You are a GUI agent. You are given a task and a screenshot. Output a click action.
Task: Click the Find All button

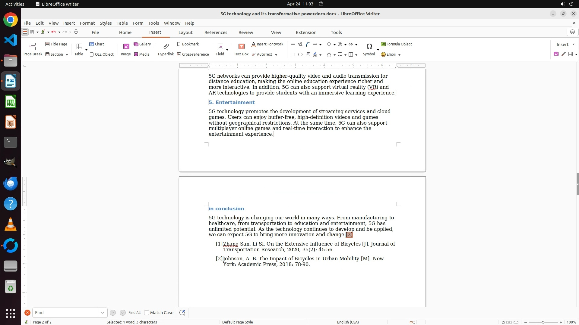134,313
